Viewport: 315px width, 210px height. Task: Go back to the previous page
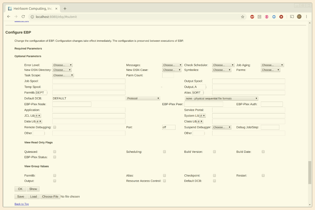coord(8,17)
